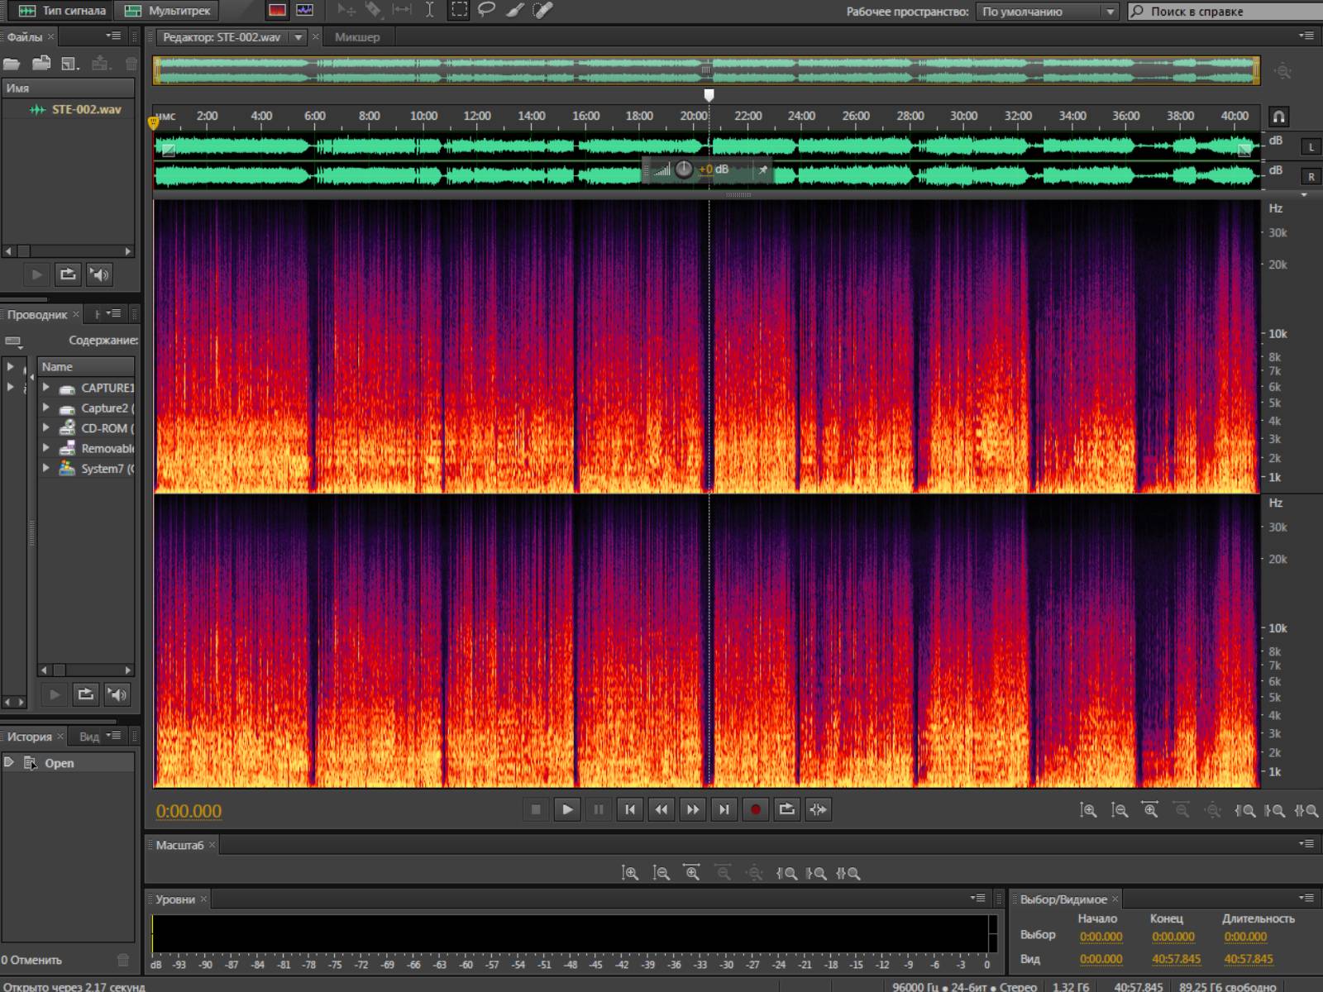
Task: Choose the Paintbrush selection tool
Action: coord(514,11)
